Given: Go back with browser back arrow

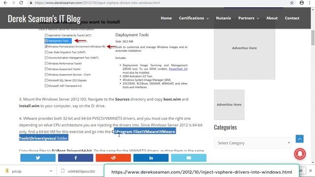Looking at the screenshot, I should click(x=5, y=3).
